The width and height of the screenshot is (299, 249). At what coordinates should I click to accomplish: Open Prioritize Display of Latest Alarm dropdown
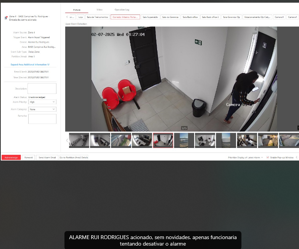coord(246,157)
